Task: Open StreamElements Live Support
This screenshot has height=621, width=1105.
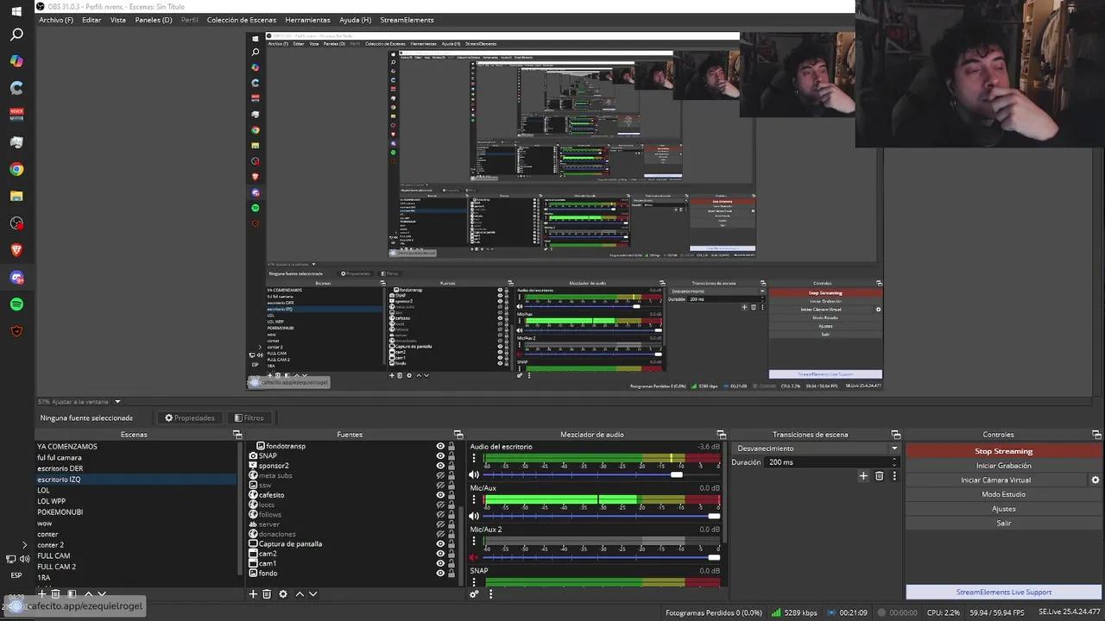Action: 1003,593
